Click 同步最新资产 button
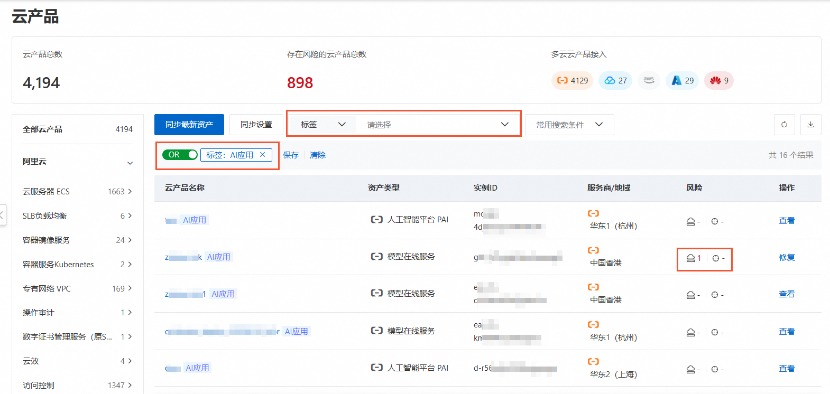Screen dimensions: 830x394 point(189,125)
